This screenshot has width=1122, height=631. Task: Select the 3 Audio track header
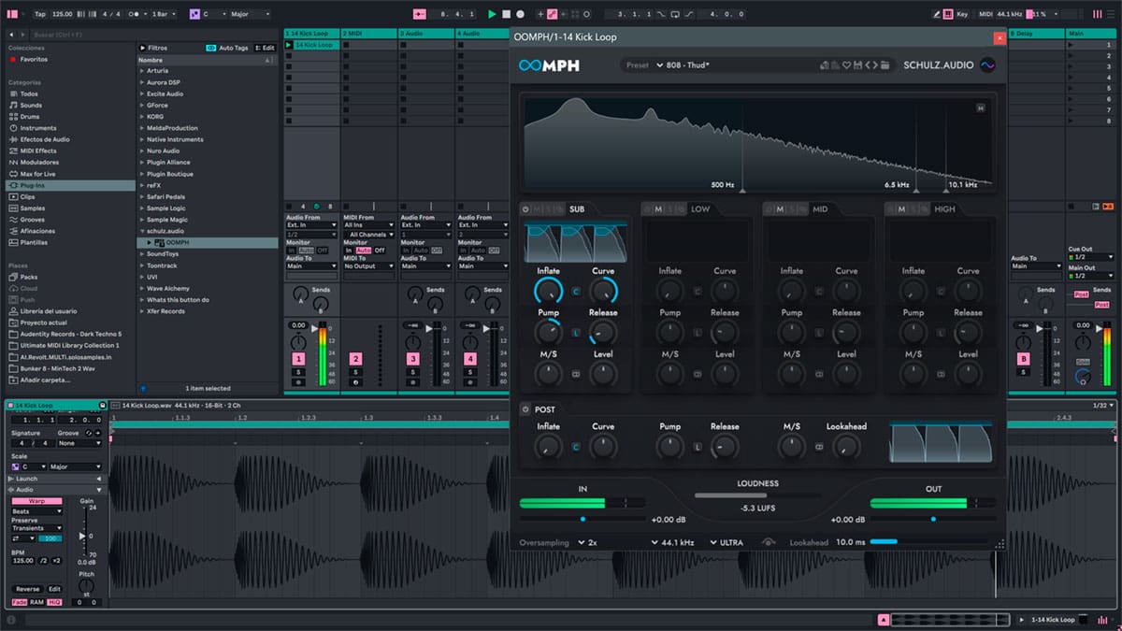point(426,34)
